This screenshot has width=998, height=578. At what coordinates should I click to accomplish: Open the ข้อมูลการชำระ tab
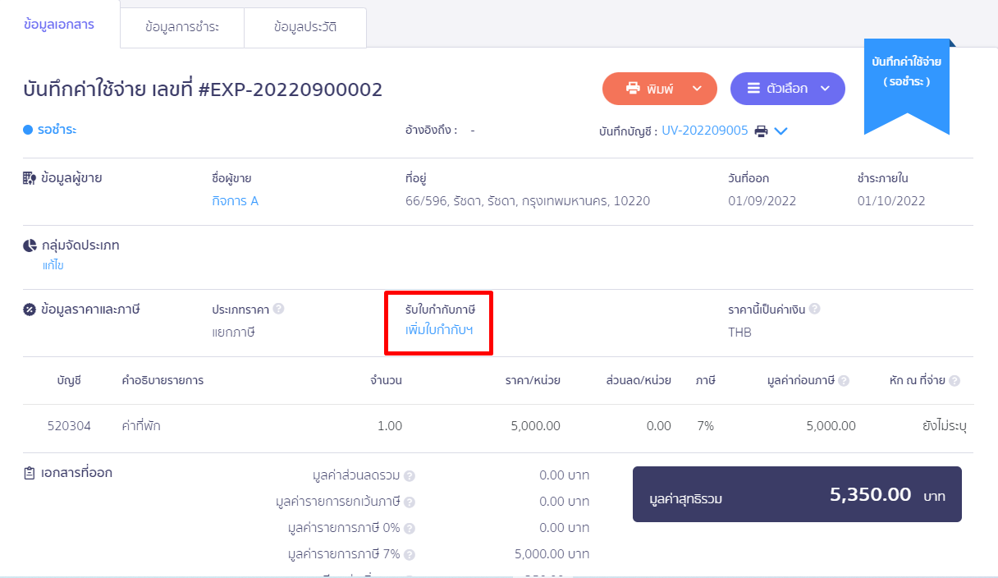click(182, 27)
